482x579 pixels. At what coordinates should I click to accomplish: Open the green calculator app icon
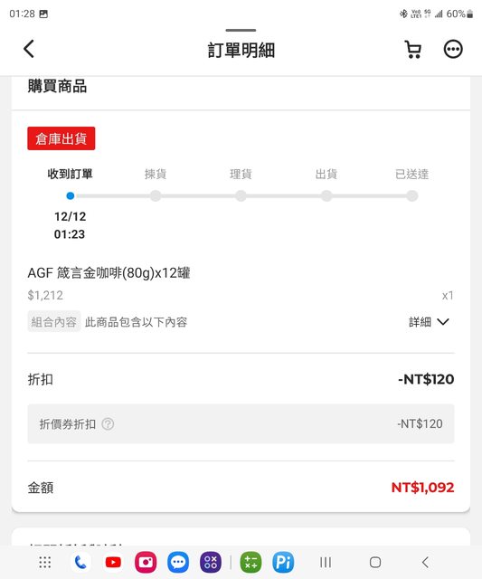(x=250, y=563)
